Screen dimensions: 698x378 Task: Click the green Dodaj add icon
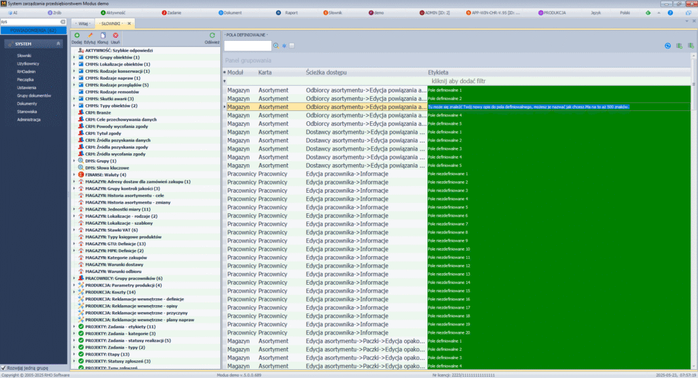pos(77,35)
